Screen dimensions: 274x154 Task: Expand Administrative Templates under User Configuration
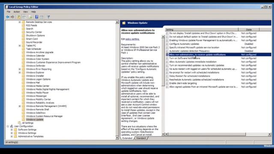pos(12,136)
